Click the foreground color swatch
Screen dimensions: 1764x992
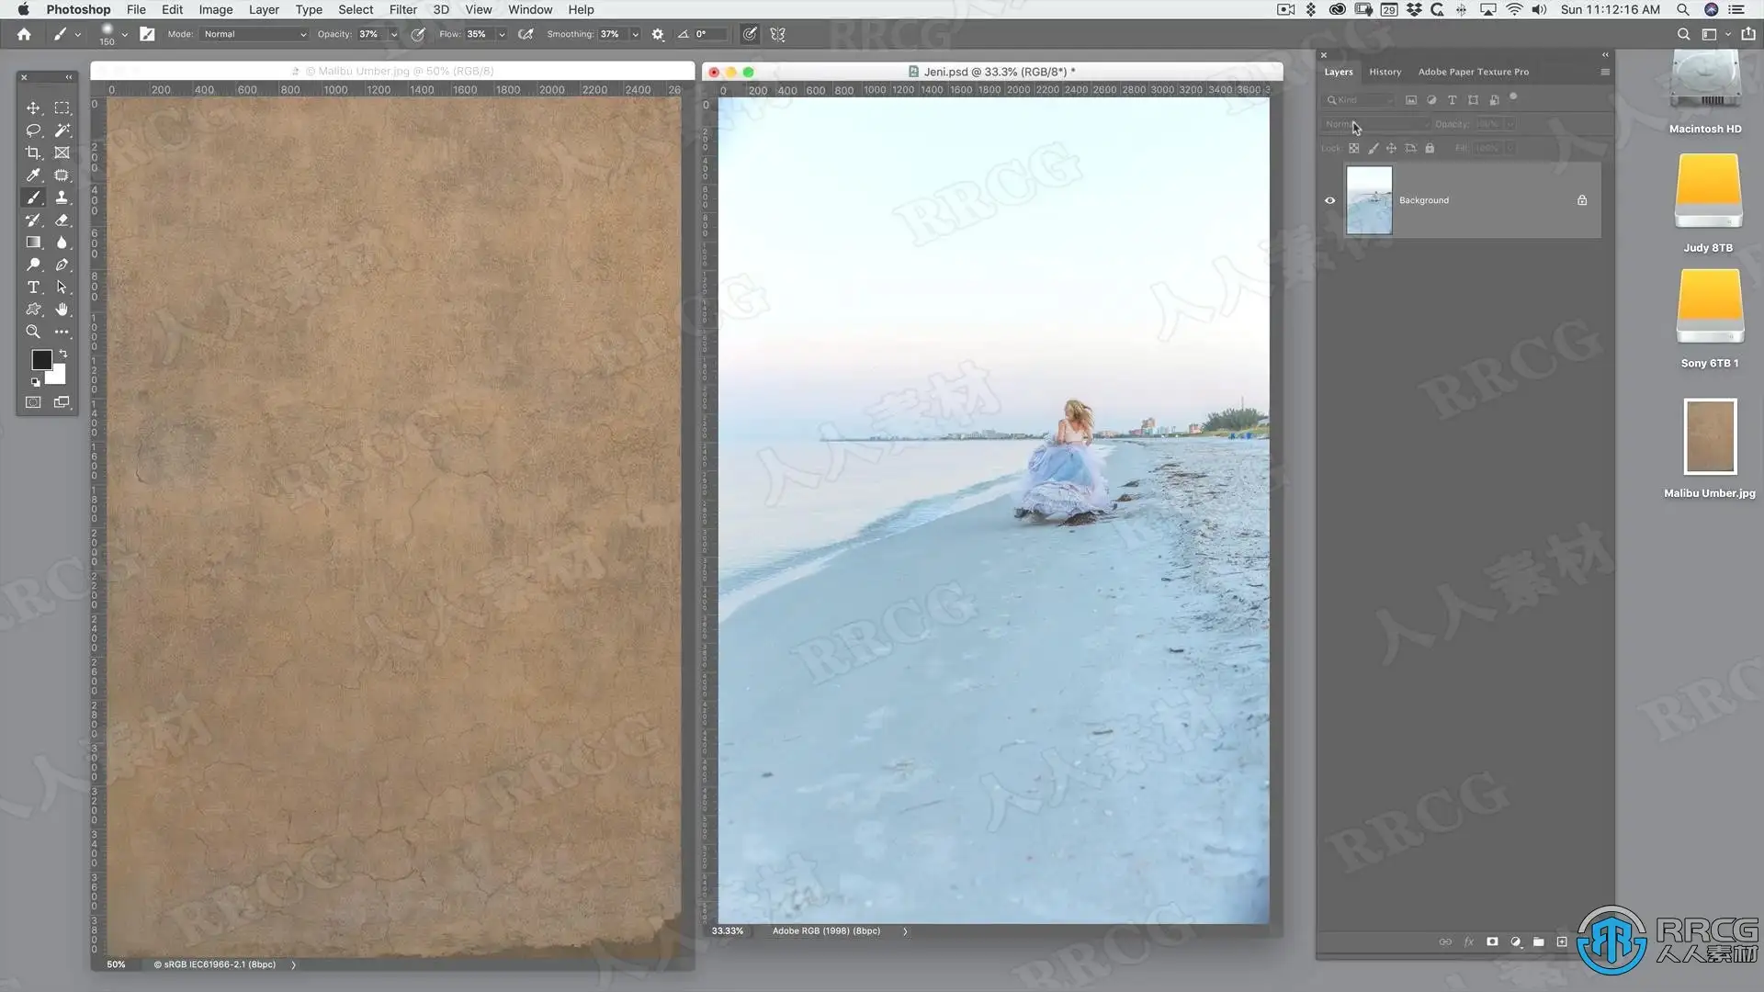coord(41,360)
